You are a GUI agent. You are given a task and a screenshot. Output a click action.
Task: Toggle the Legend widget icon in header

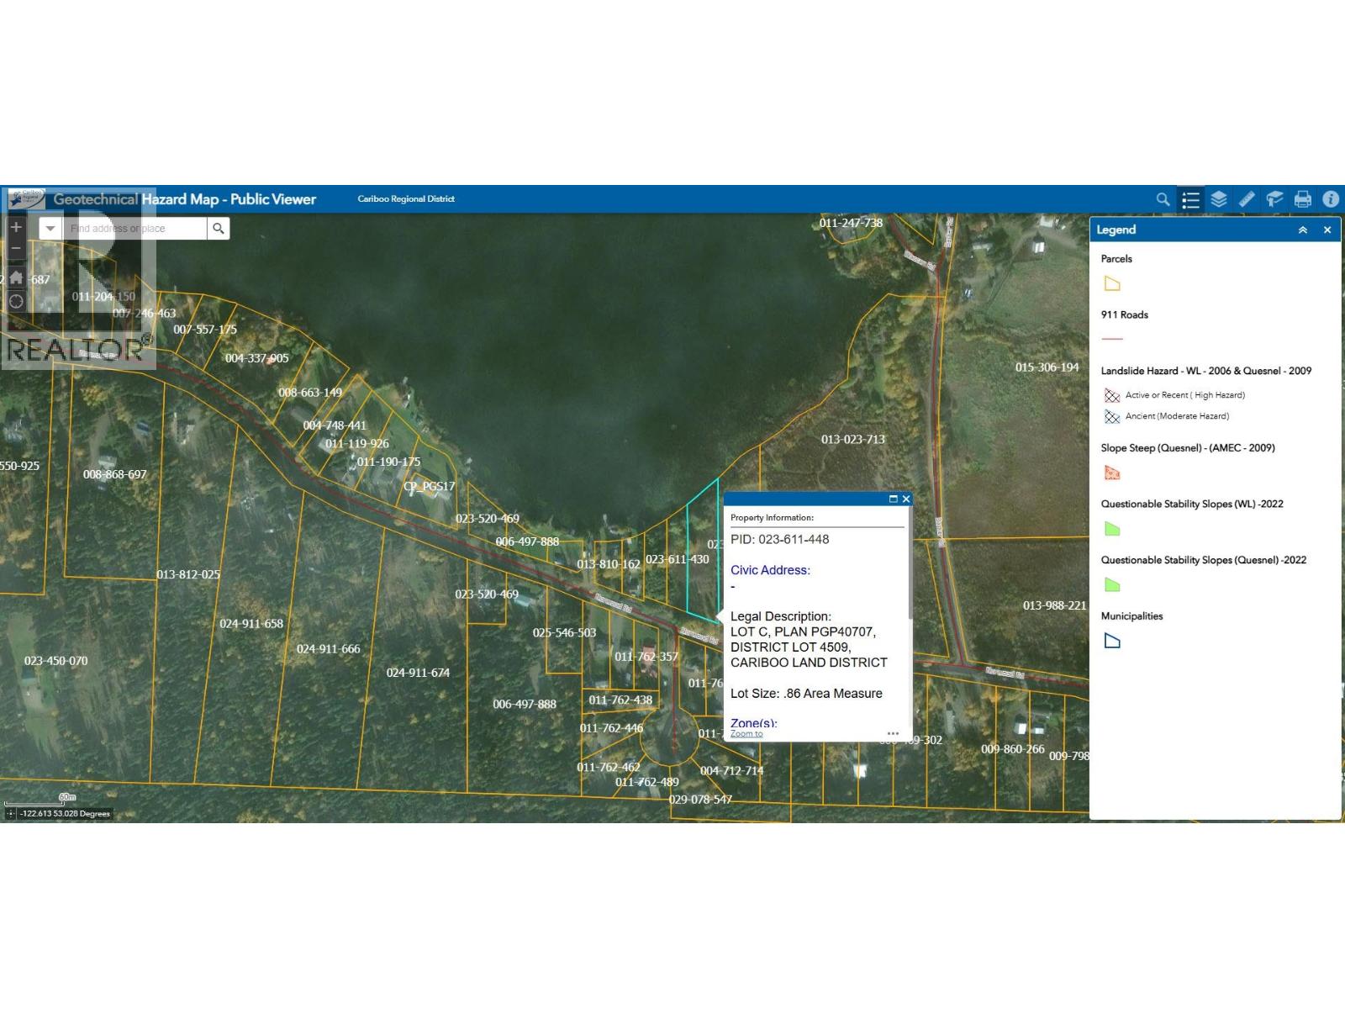click(1190, 199)
